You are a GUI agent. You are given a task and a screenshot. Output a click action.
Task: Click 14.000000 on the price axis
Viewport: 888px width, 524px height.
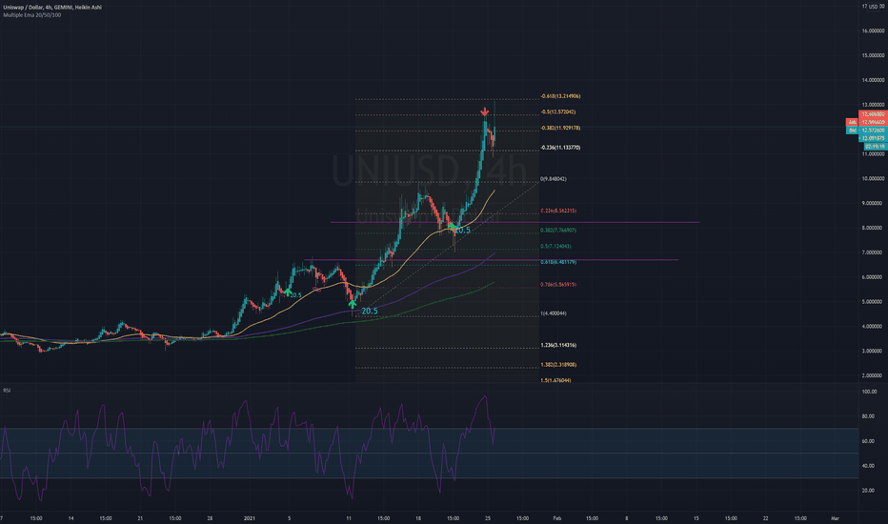pyautogui.click(x=873, y=80)
